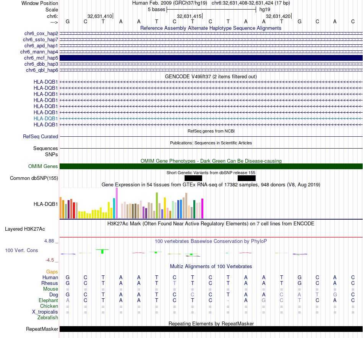
Task: Select the Rhesus species row label
Action: click(x=50, y=283)
